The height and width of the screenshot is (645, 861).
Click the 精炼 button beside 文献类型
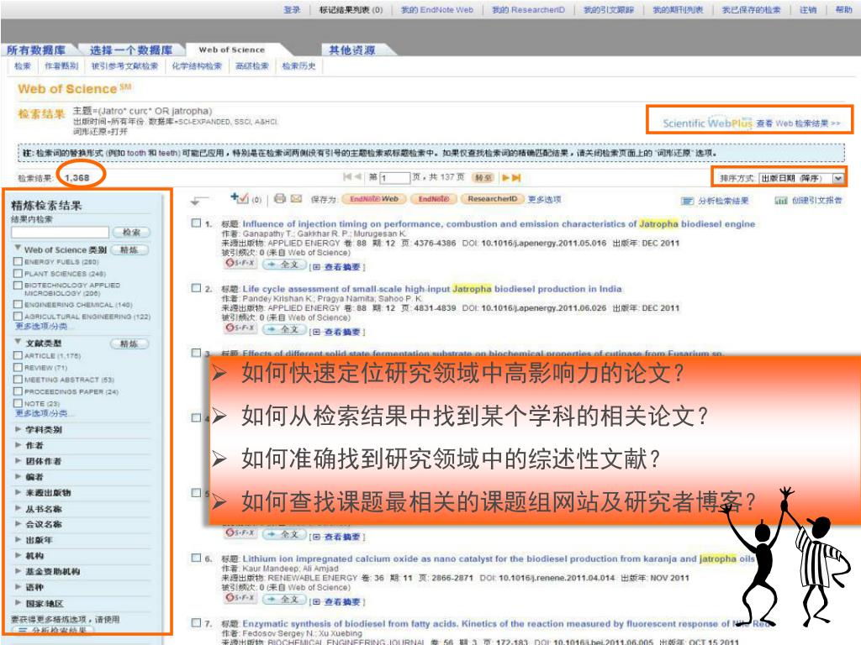129,343
